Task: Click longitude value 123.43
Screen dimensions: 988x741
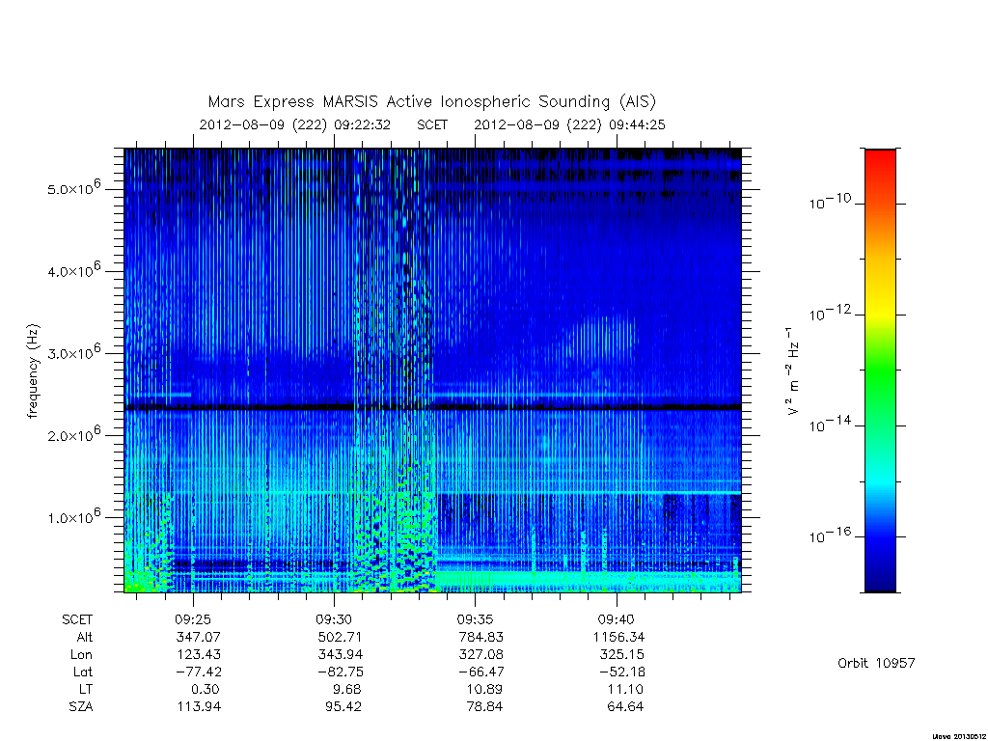Action: 199,655
